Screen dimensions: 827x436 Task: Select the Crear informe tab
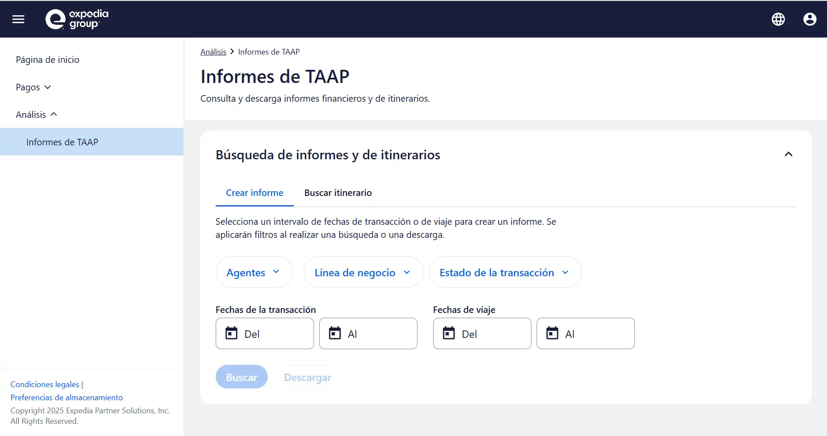coord(255,193)
